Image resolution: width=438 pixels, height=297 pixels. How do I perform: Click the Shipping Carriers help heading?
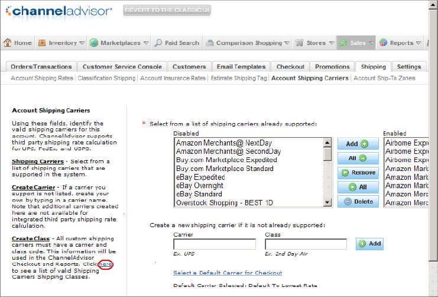tap(38, 162)
